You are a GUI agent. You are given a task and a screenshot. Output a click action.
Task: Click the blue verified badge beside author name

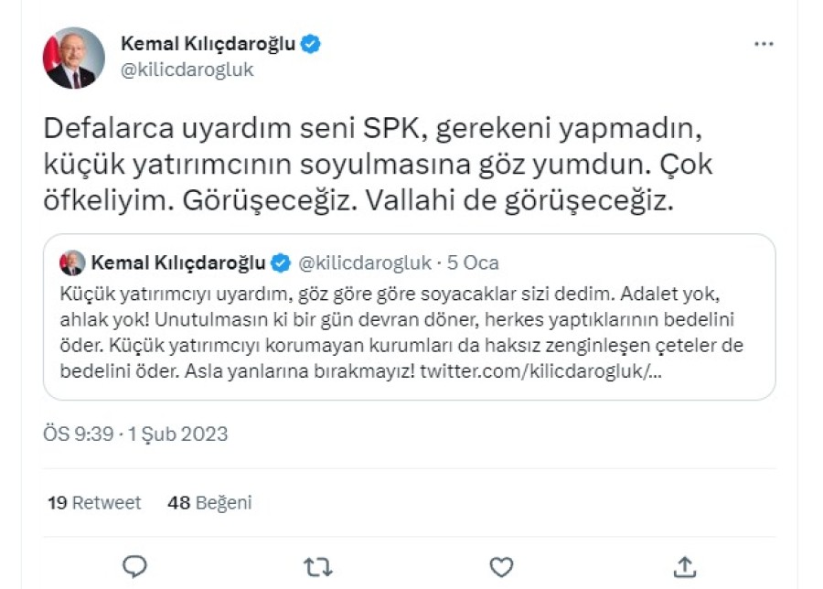(x=311, y=44)
